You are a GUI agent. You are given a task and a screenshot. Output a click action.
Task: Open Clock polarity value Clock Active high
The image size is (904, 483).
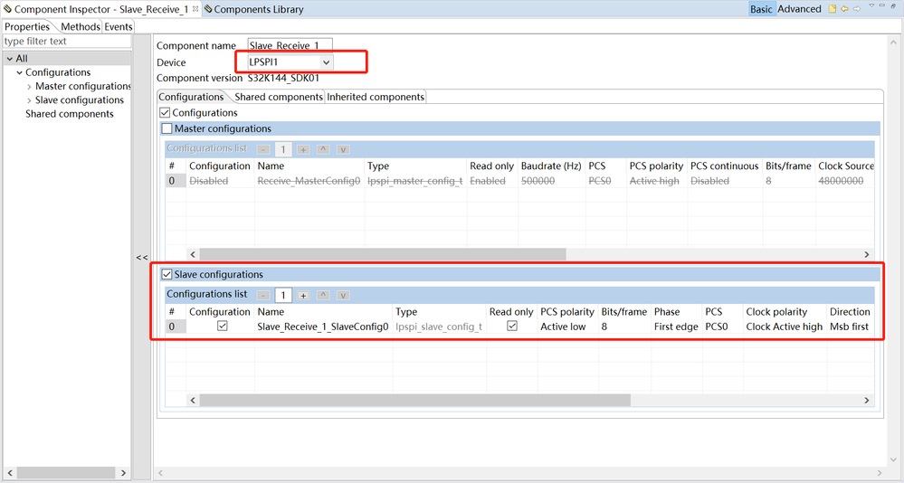[784, 327]
